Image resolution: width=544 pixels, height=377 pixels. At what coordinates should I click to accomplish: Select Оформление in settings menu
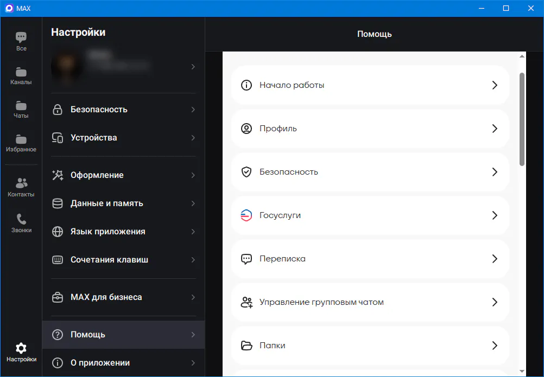pyautogui.click(x=123, y=175)
